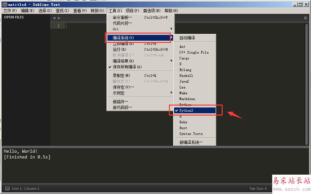Open 查看(V) menu

coord(80,11)
